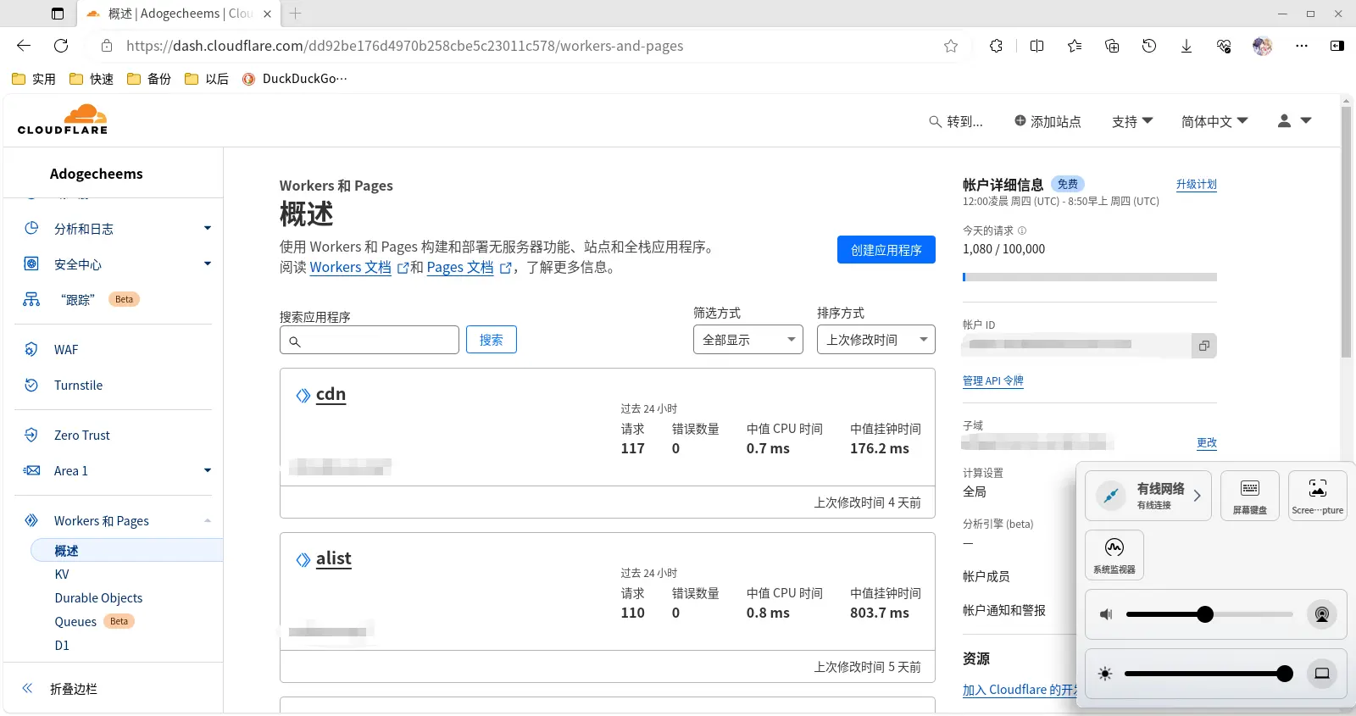Open Zero Trust in the sidebar
1356x716 pixels.
pyautogui.click(x=82, y=436)
